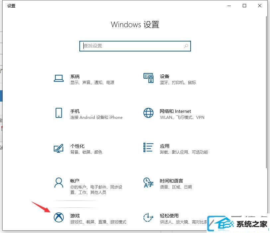270x233 pixels.
Task: Select the 手机 settings title
Action: (75, 111)
